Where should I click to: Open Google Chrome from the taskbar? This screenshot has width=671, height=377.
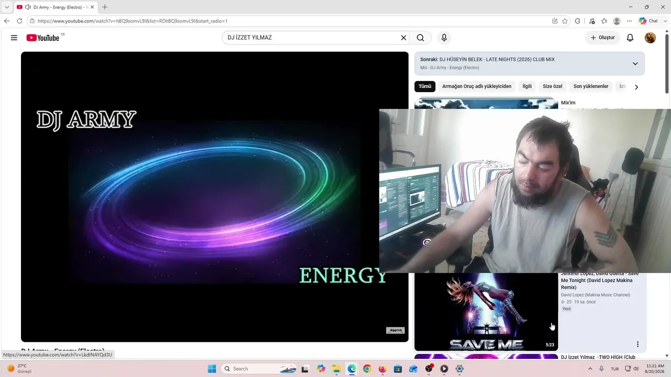point(367,369)
